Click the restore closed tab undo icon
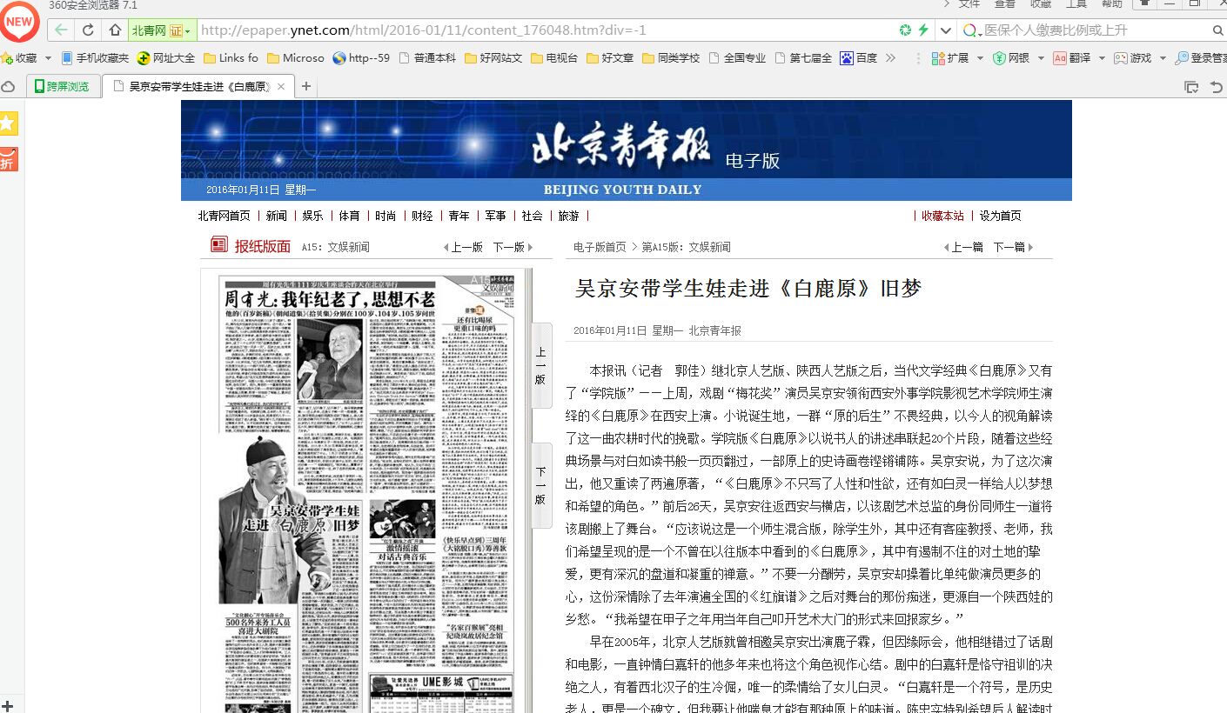The width and height of the screenshot is (1227, 713). pyautogui.click(x=1217, y=87)
